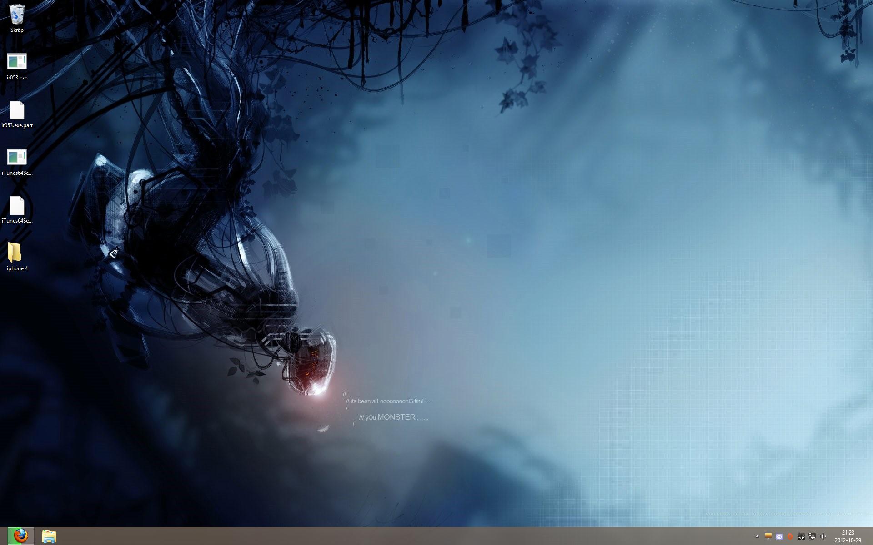Select the ir053.exe desktop icon

point(17,63)
